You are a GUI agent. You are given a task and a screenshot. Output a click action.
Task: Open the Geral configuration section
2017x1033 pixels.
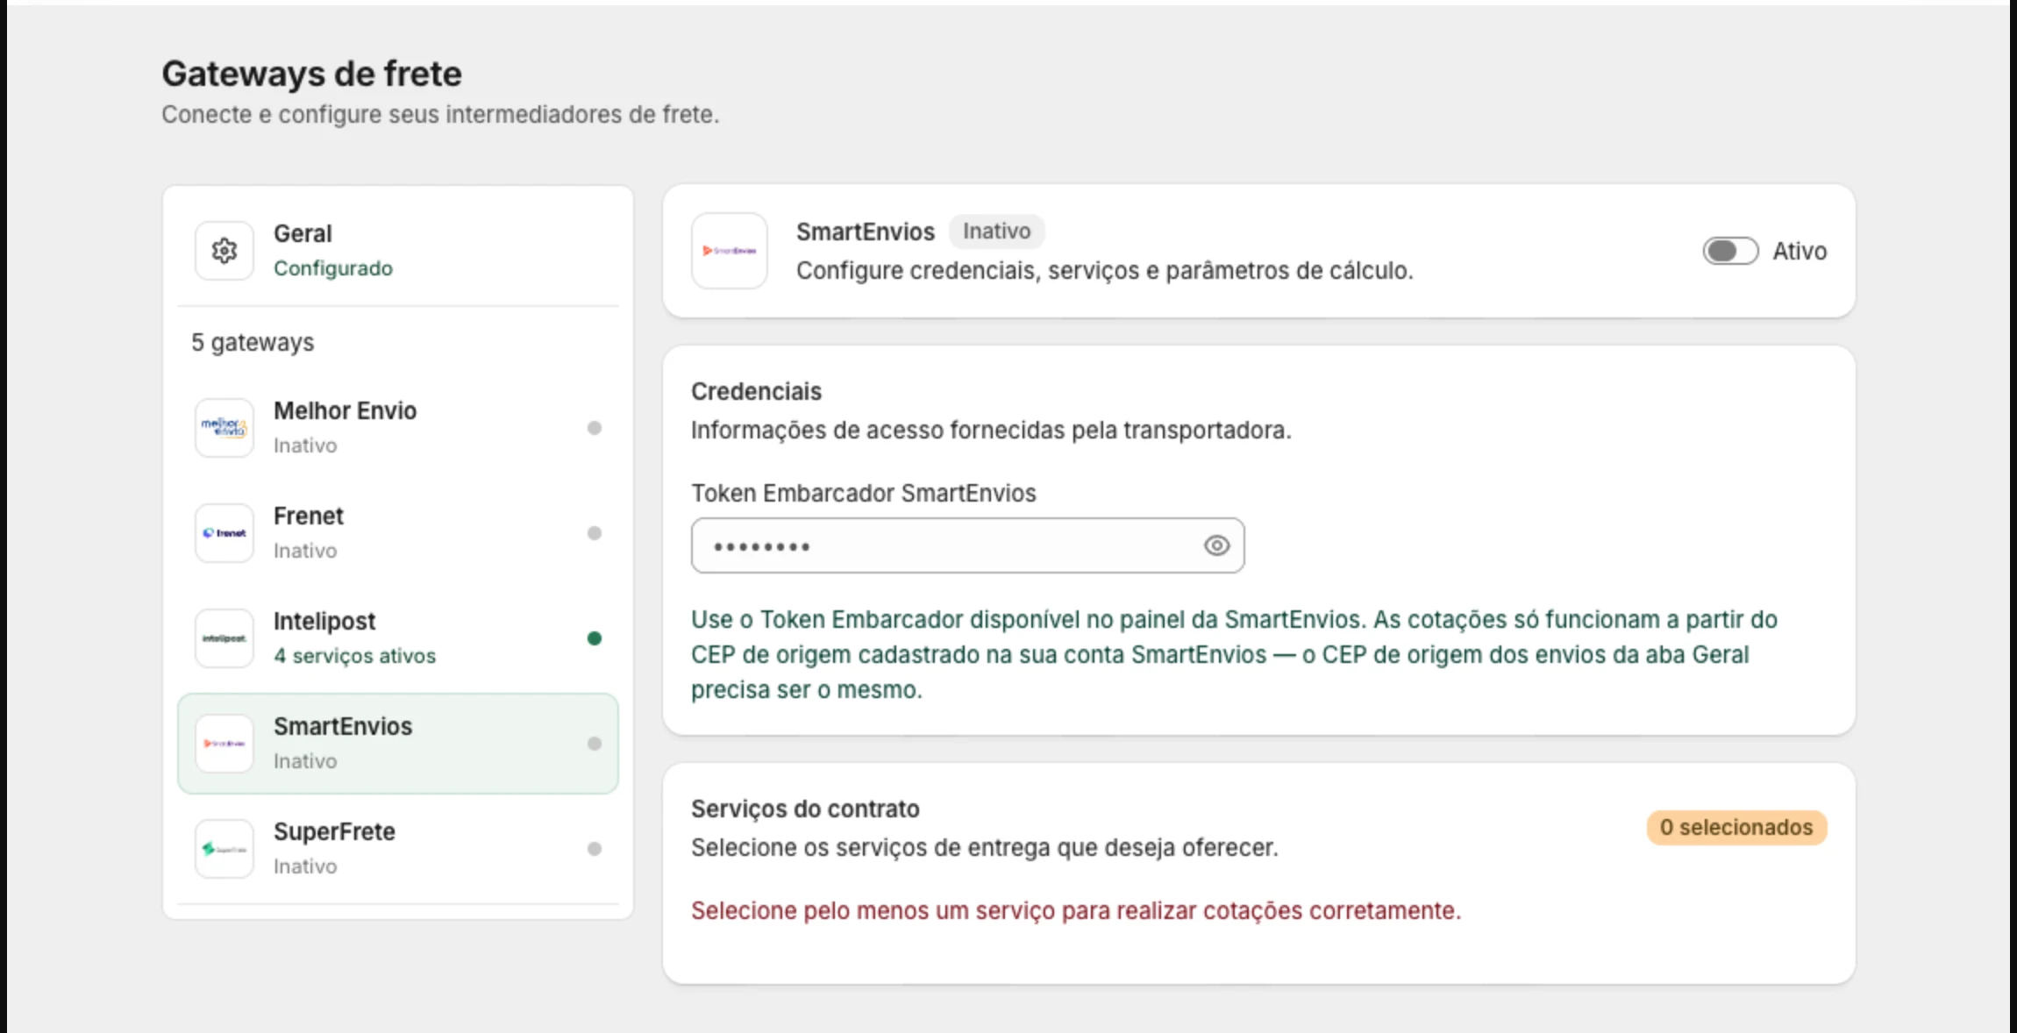(x=398, y=251)
